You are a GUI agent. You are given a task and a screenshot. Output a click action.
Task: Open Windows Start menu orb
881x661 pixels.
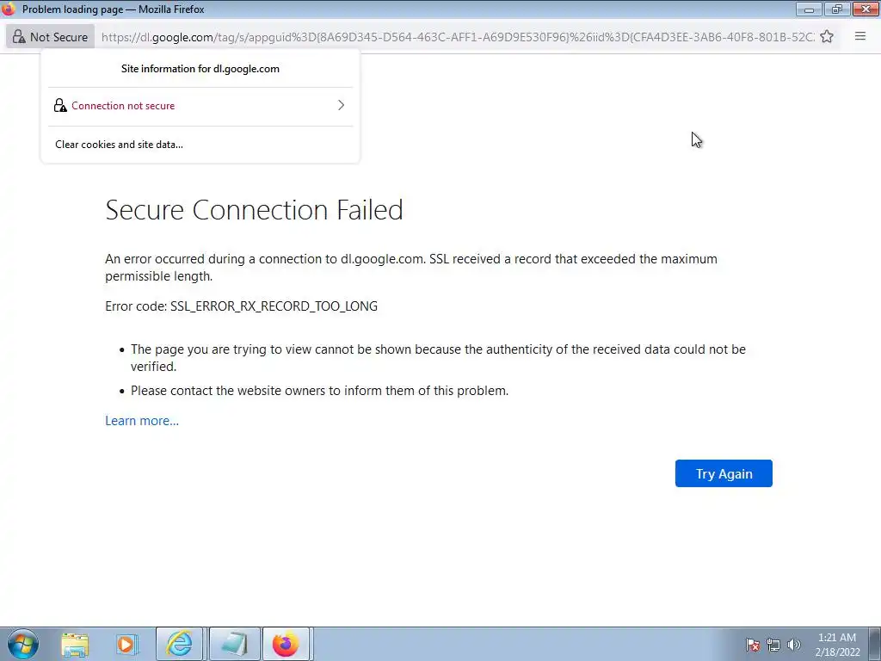(23, 644)
